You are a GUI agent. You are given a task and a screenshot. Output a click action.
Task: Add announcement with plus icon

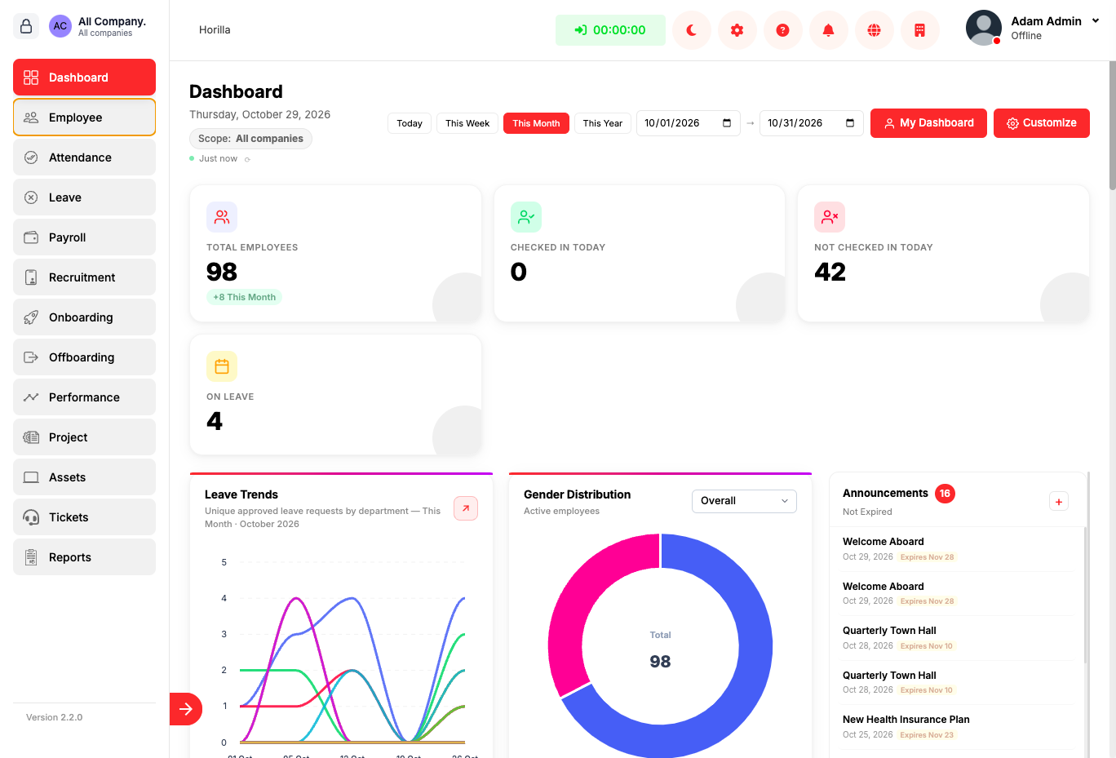1059,502
